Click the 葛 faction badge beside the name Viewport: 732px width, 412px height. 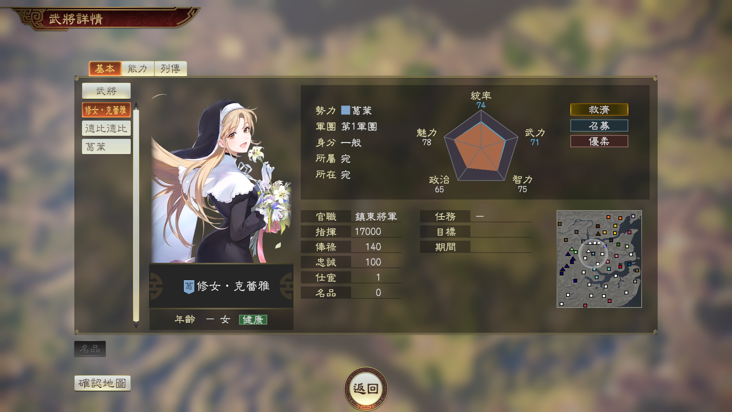(189, 286)
